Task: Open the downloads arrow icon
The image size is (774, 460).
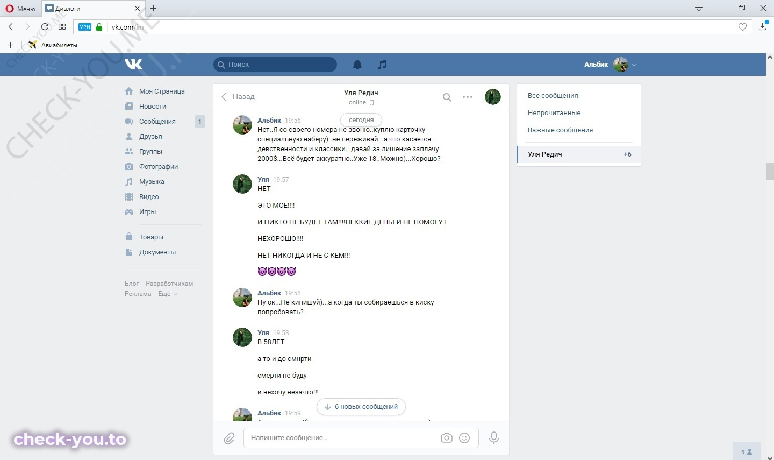Action: coord(763,26)
